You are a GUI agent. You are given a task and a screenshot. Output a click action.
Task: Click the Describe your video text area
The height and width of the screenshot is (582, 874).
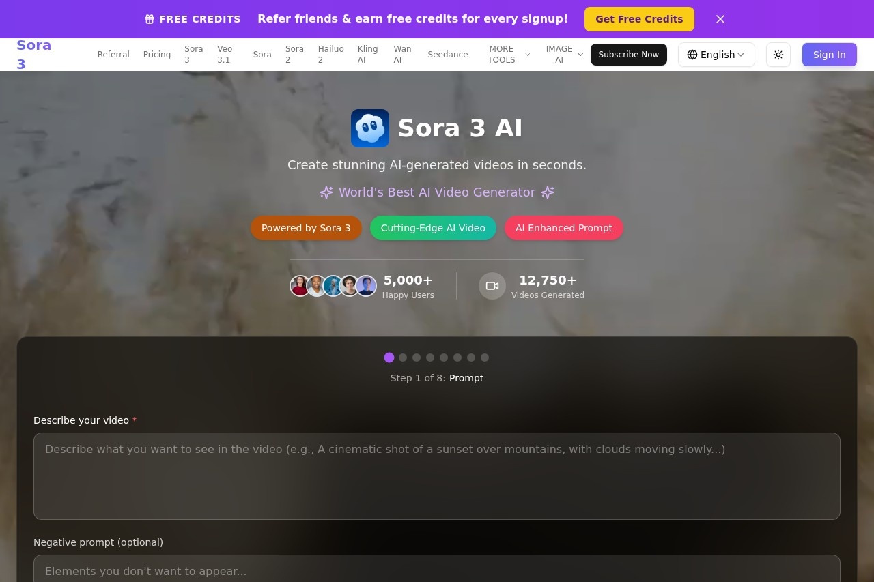coord(436,476)
